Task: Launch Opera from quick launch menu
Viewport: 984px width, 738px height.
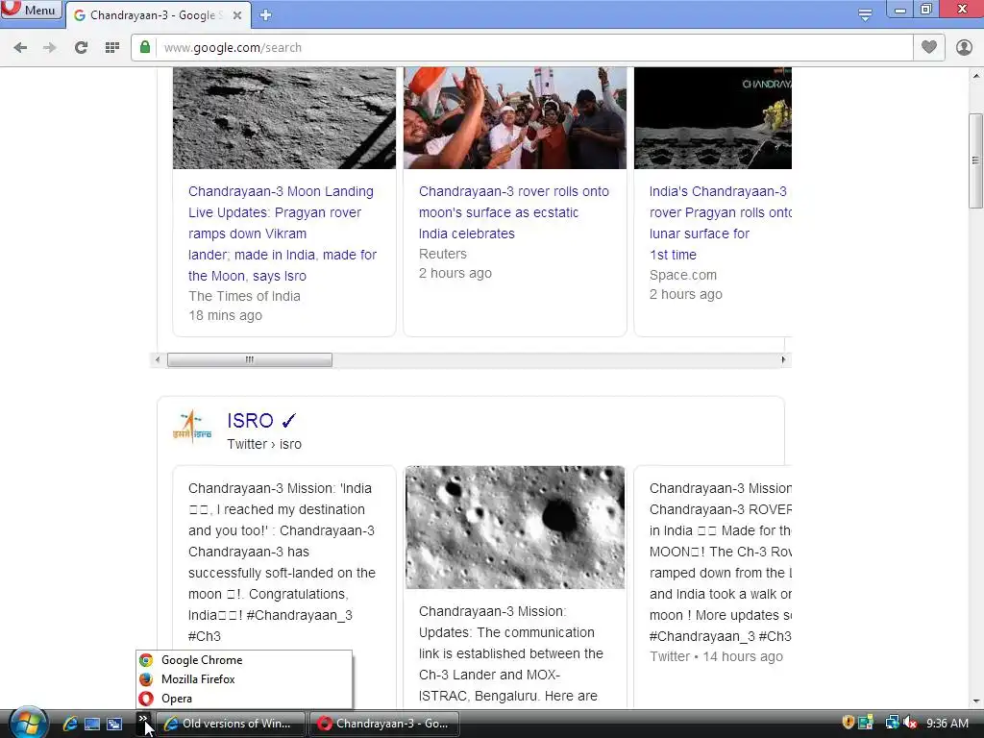Action: point(244,699)
